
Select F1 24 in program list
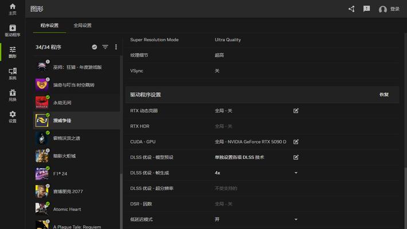[x=77, y=174]
